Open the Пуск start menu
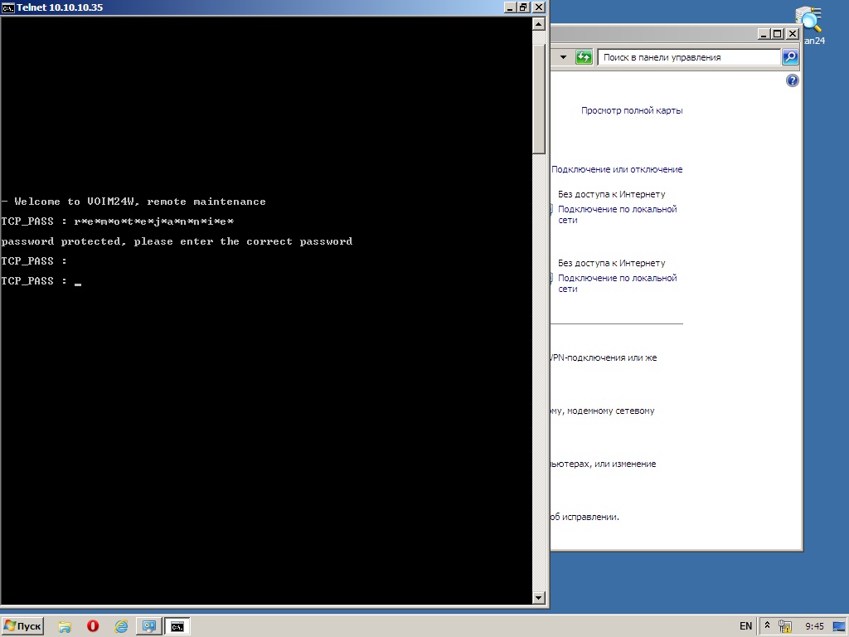The width and height of the screenshot is (849, 637). [x=23, y=626]
